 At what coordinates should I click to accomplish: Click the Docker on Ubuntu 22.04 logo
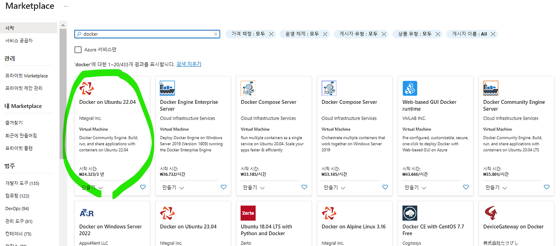coord(87,88)
